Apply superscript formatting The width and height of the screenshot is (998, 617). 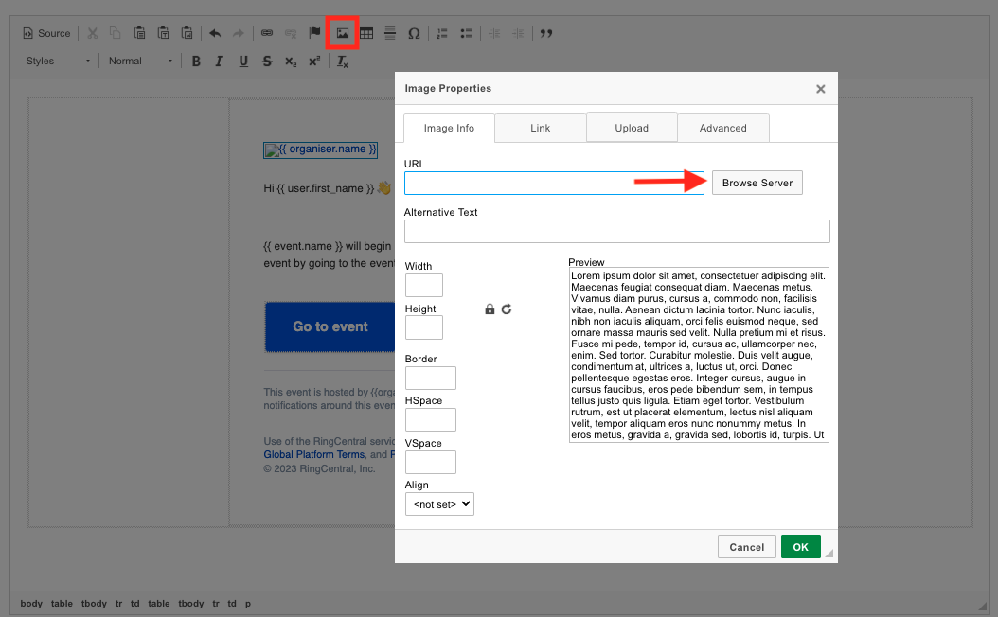(x=314, y=62)
